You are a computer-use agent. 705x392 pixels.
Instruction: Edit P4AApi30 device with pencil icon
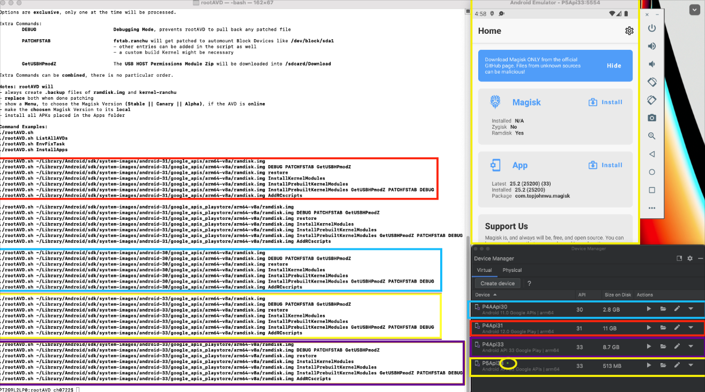pos(677,309)
